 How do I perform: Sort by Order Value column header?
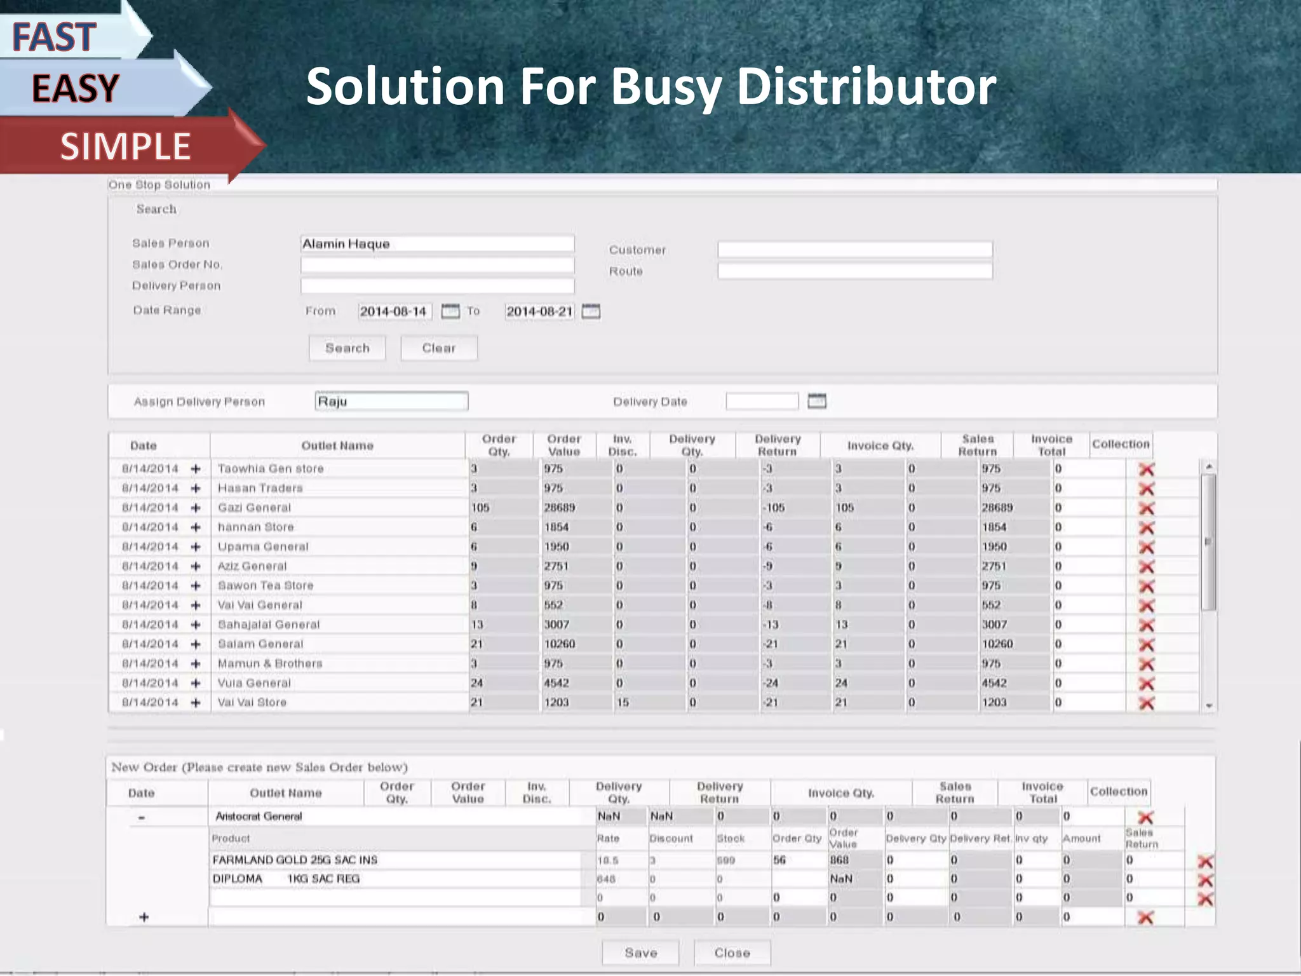564,445
